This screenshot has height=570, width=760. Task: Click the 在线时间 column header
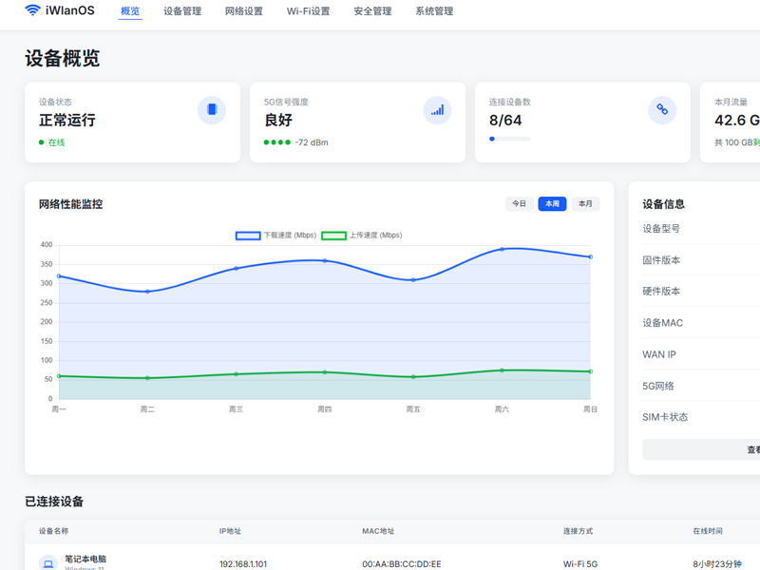pos(707,531)
